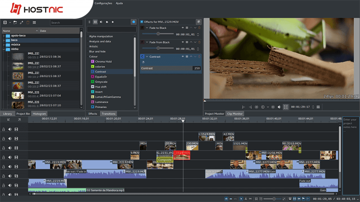The height and width of the screenshot is (202, 360).
Task: Delete selected clip with the trash icon
Action: coord(28,22)
